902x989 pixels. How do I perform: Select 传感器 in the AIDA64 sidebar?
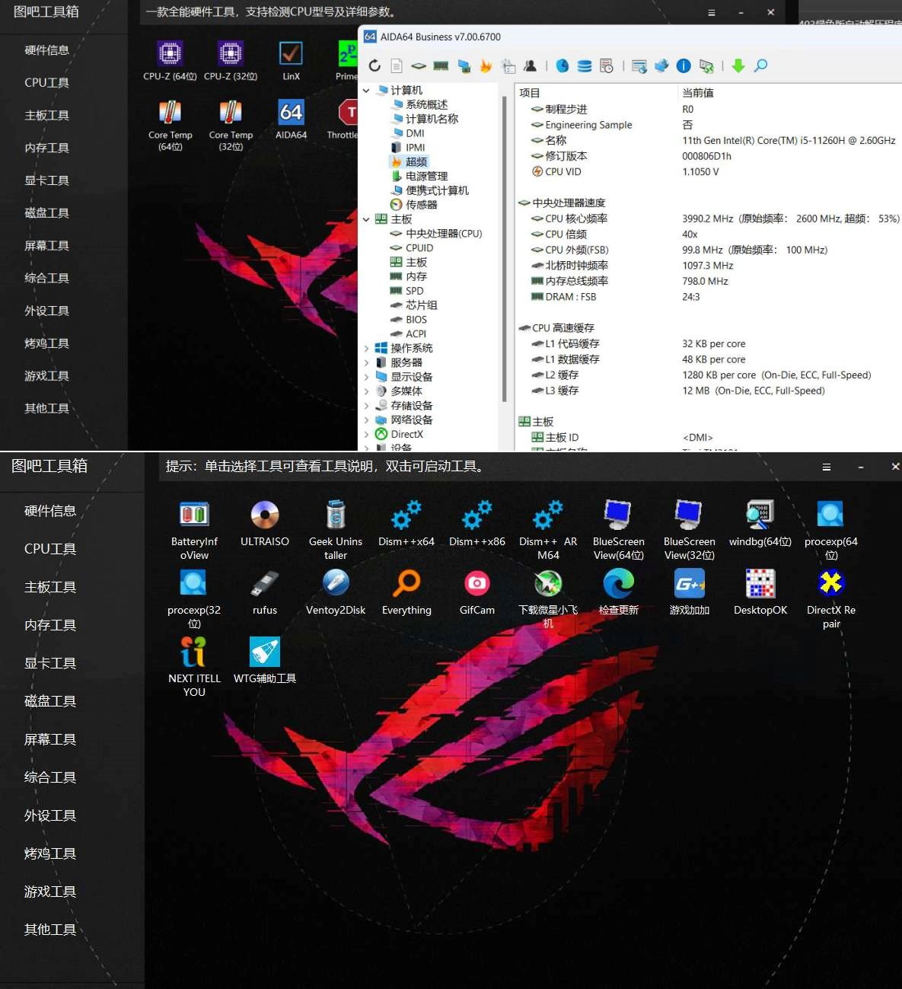coord(421,205)
